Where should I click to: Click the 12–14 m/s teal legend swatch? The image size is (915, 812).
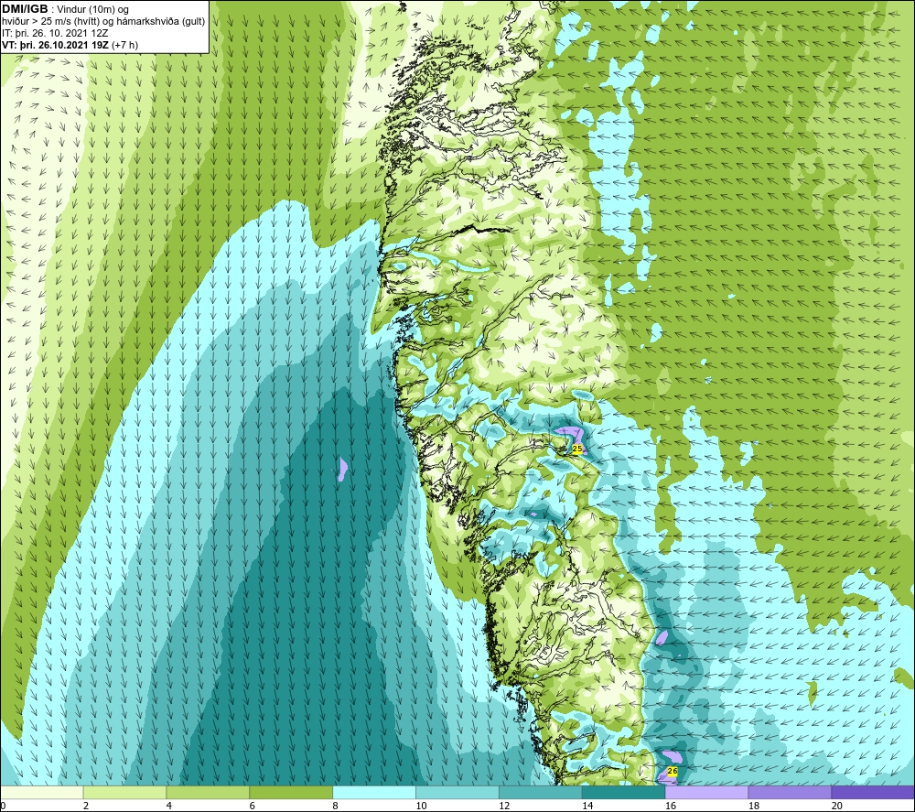click(541, 792)
